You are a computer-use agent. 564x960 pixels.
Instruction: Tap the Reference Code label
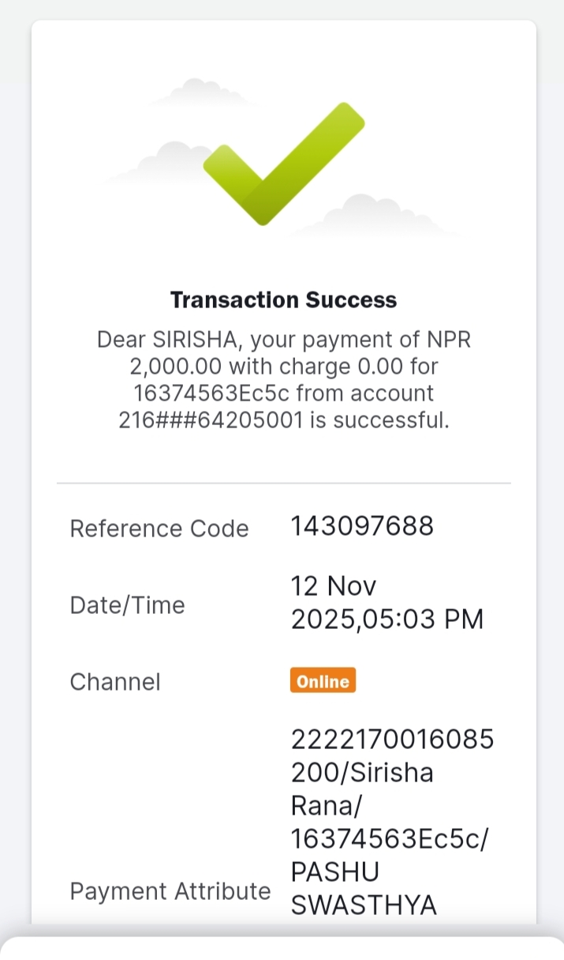pyautogui.click(x=159, y=529)
